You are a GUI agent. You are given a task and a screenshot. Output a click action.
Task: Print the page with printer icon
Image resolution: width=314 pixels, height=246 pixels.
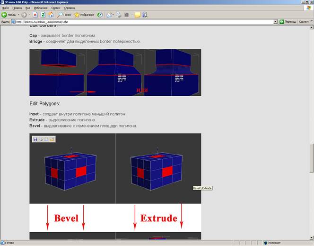[119, 15]
